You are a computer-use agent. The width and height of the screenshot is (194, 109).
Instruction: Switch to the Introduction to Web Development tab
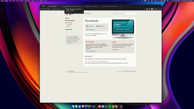pos(110,6)
